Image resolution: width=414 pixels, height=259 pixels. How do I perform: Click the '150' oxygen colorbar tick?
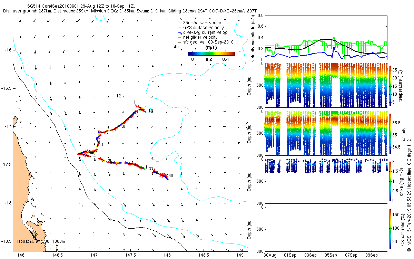397,214
